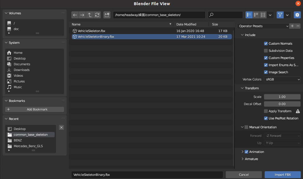Go to Videos folder

(x=34, y=76)
